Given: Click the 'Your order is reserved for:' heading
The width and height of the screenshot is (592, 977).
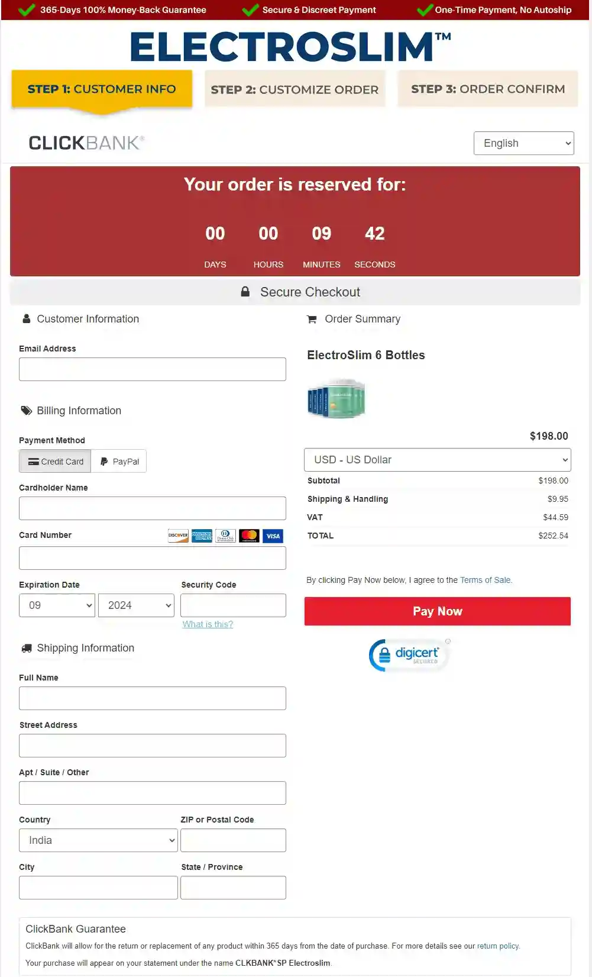Looking at the screenshot, I should [295, 185].
